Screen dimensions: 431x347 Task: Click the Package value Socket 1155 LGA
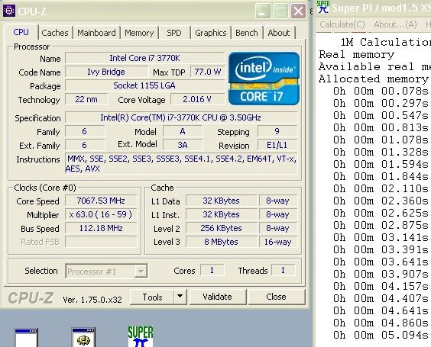(145, 85)
